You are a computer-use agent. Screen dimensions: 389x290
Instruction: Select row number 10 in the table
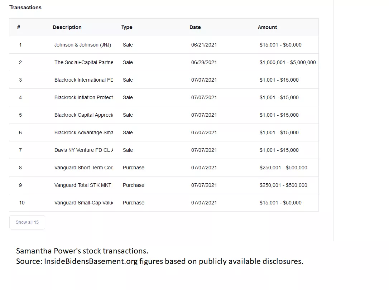[22, 203]
